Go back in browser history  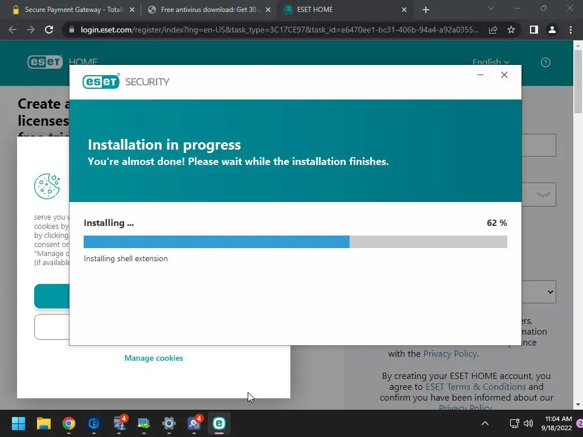click(x=13, y=30)
